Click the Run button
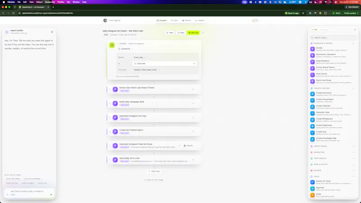 click(x=181, y=32)
